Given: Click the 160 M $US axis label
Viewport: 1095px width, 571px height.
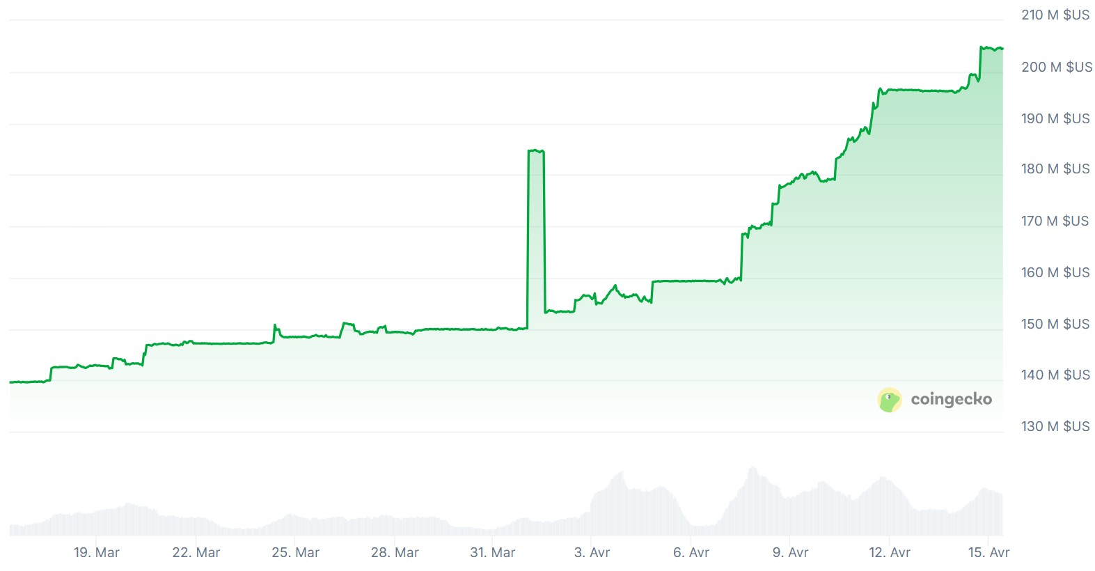Looking at the screenshot, I should [x=1055, y=272].
